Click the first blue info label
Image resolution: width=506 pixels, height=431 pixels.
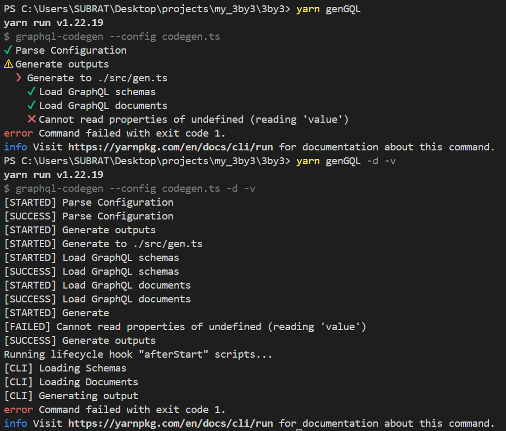click(x=15, y=147)
